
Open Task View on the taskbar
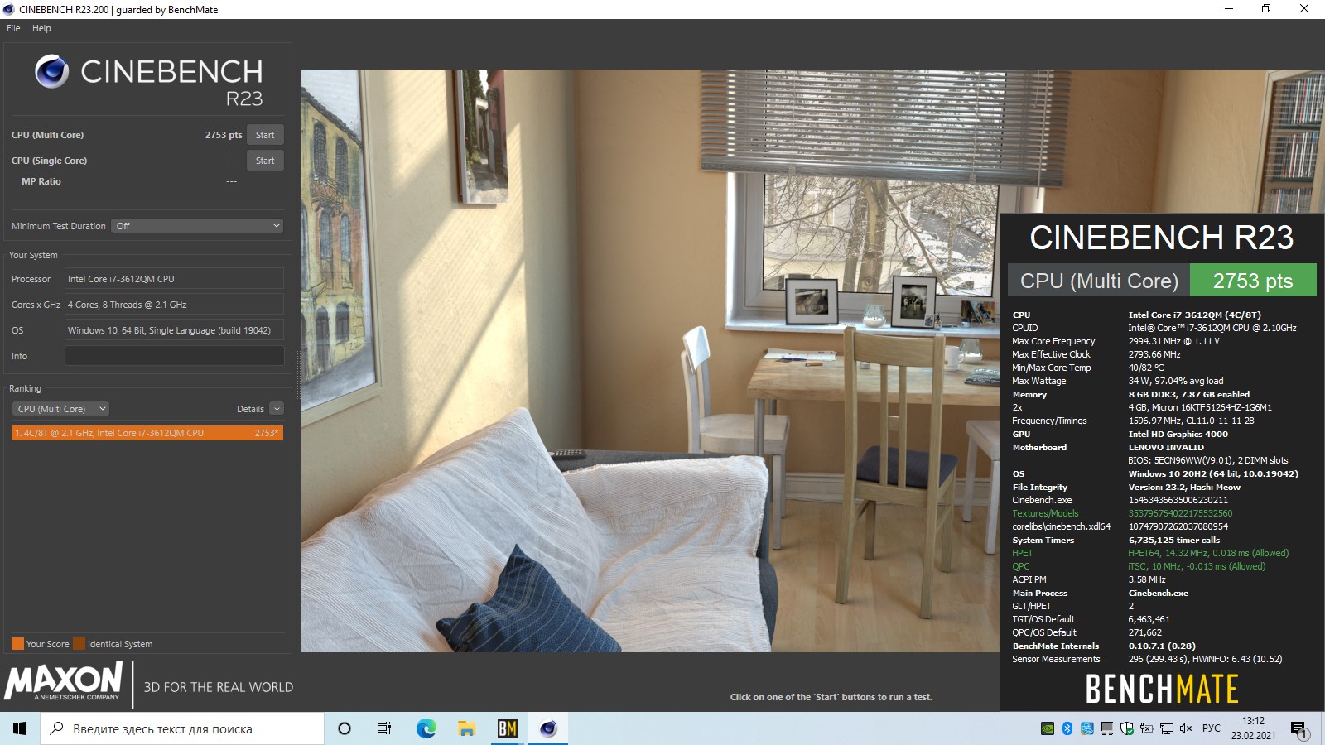point(384,728)
